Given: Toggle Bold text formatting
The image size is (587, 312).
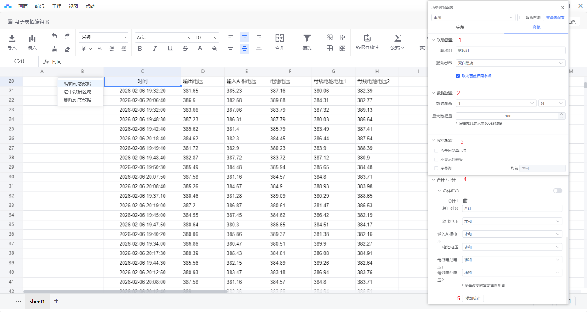Looking at the screenshot, I should pyautogui.click(x=140, y=49).
